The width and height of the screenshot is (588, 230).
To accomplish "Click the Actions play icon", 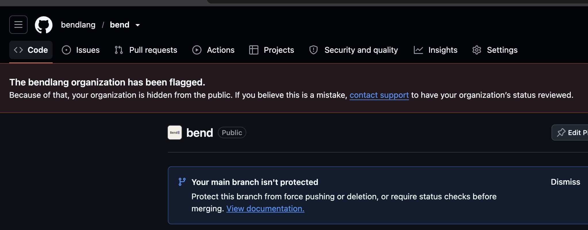I will click(x=197, y=50).
